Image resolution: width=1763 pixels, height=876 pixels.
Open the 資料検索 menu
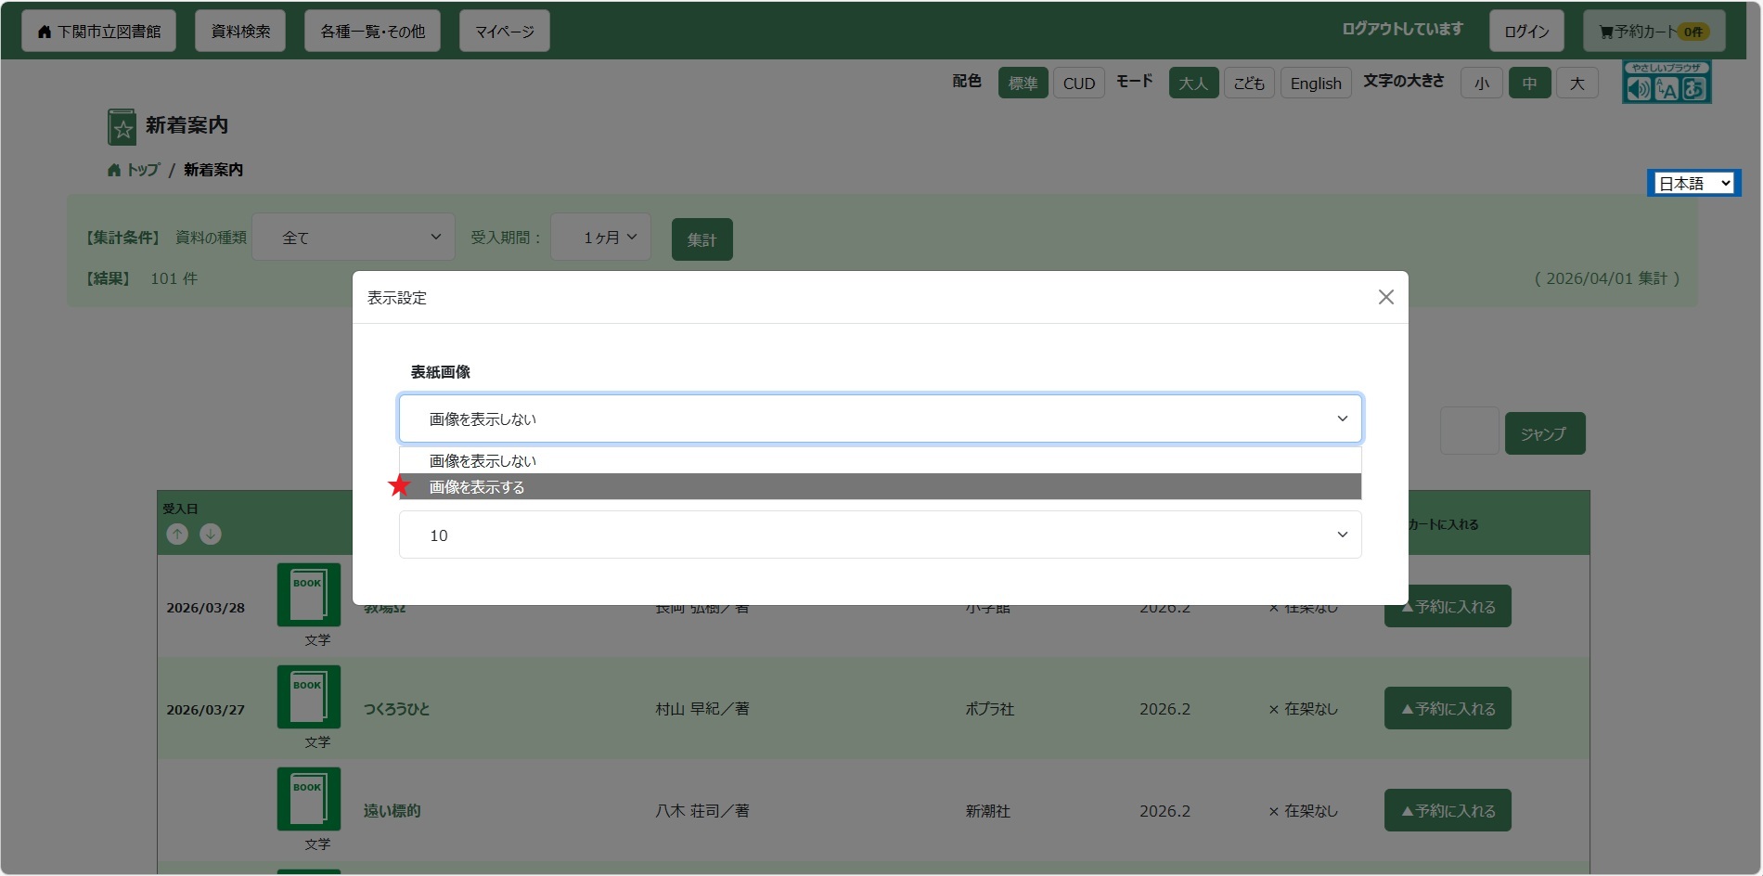(x=239, y=30)
